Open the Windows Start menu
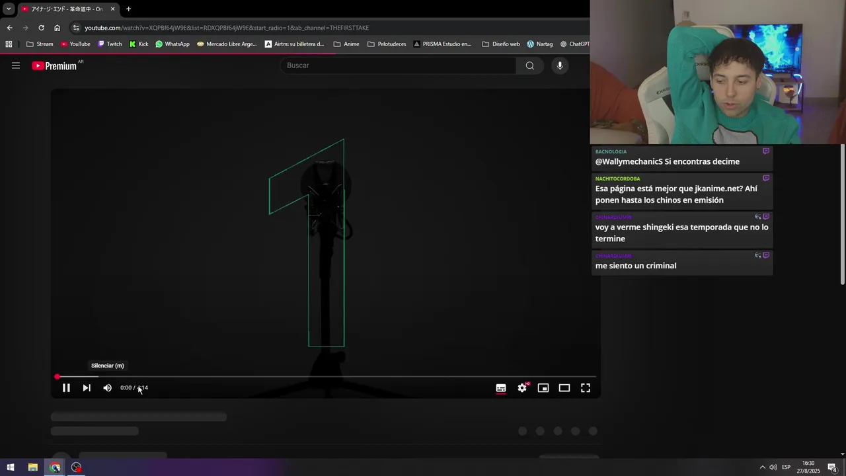The image size is (846, 476). [x=11, y=467]
